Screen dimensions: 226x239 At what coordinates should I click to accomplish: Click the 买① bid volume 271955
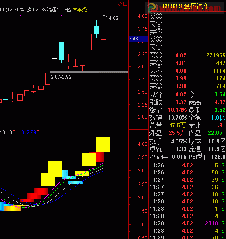click(216, 55)
